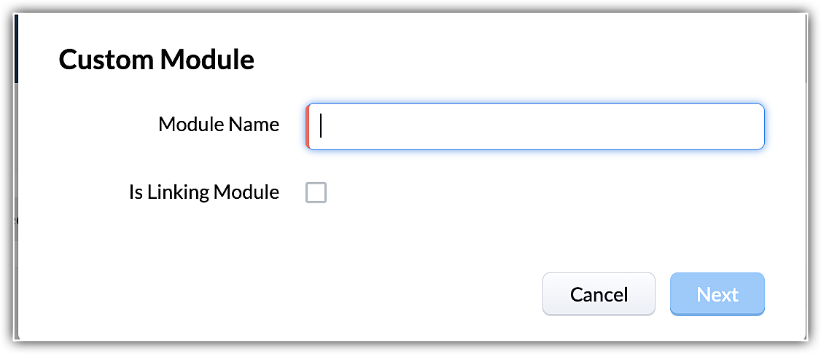The image size is (821, 354).
Task: Click the Cancel button left of Next
Action: coord(599,294)
